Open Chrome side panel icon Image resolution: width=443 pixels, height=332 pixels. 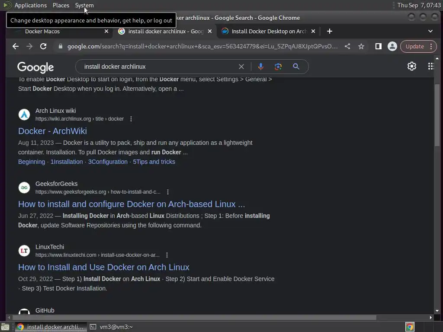point(378,46)
